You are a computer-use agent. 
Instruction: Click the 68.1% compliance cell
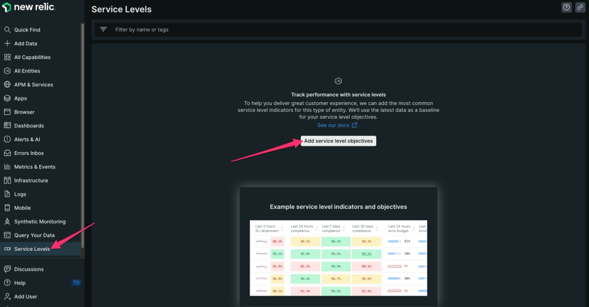[366, 266]
